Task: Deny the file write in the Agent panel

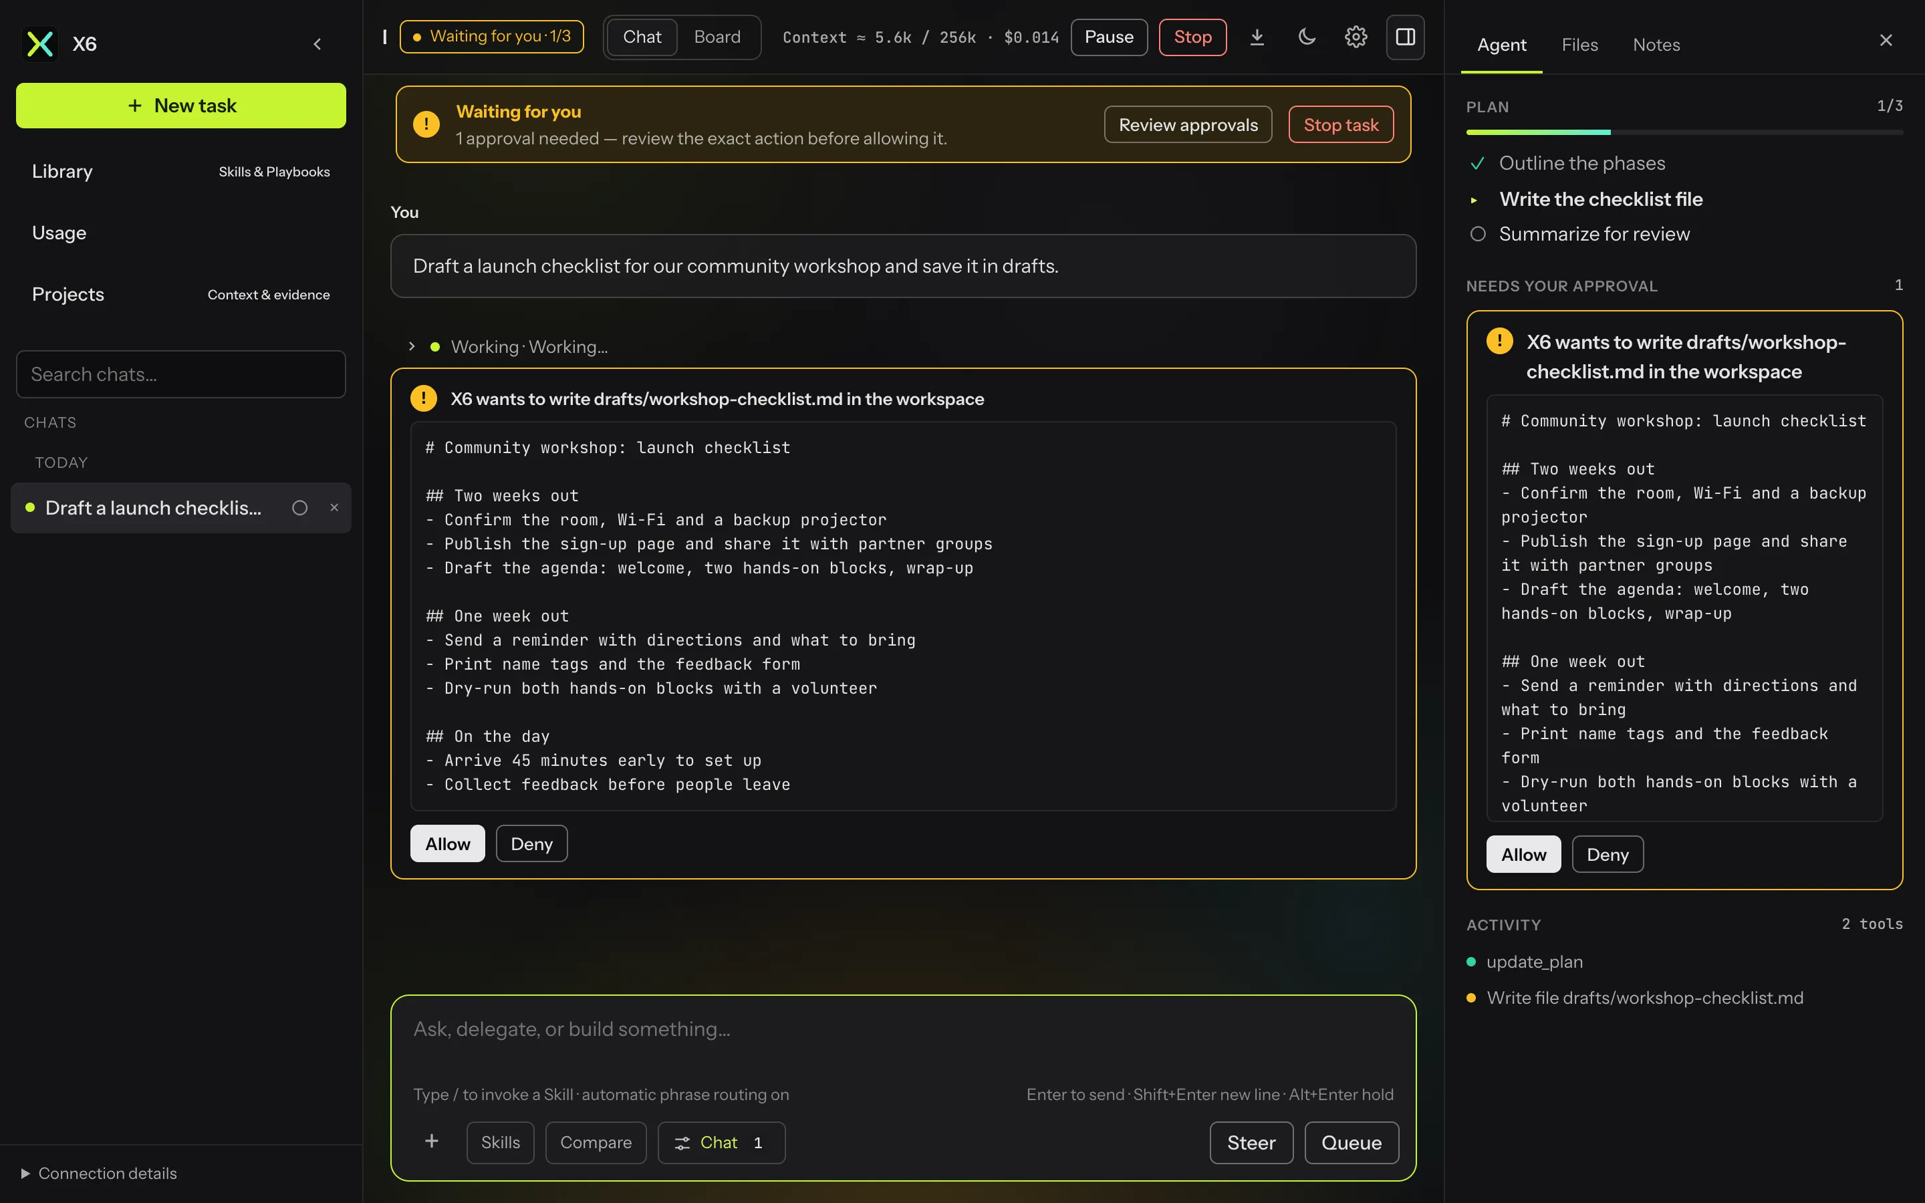Action: click(1607, 855)
